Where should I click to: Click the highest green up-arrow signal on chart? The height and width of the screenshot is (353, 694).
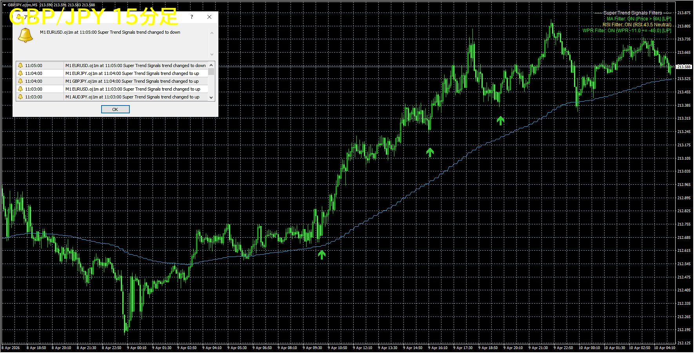(x=500, y=120)
